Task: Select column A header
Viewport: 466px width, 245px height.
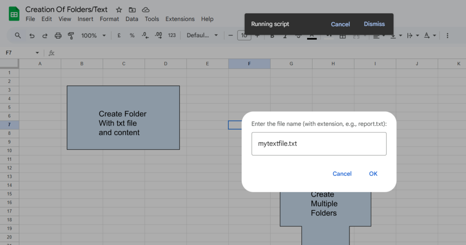Action: coord(40,64)
